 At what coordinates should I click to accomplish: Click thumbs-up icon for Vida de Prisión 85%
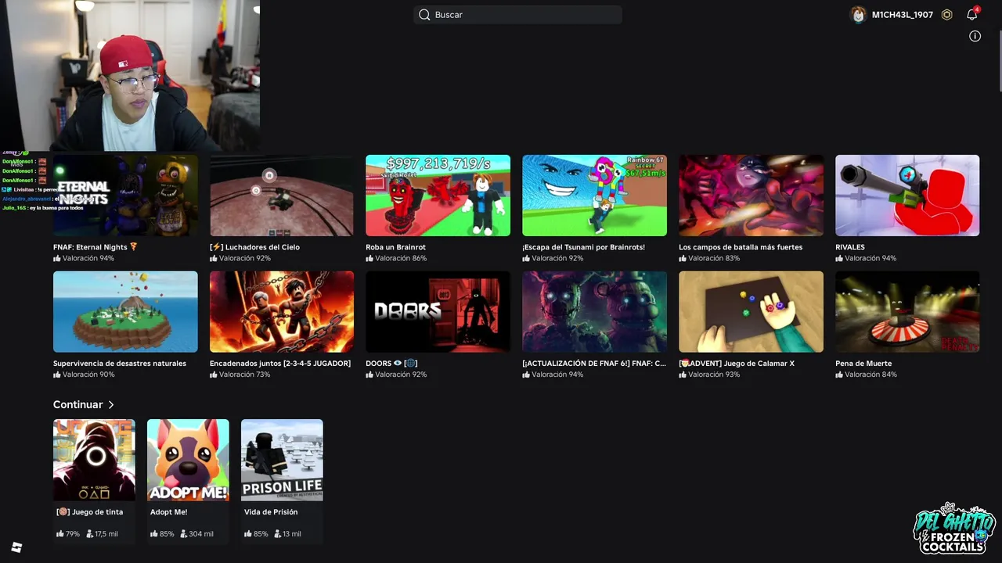tap(248, 534)
